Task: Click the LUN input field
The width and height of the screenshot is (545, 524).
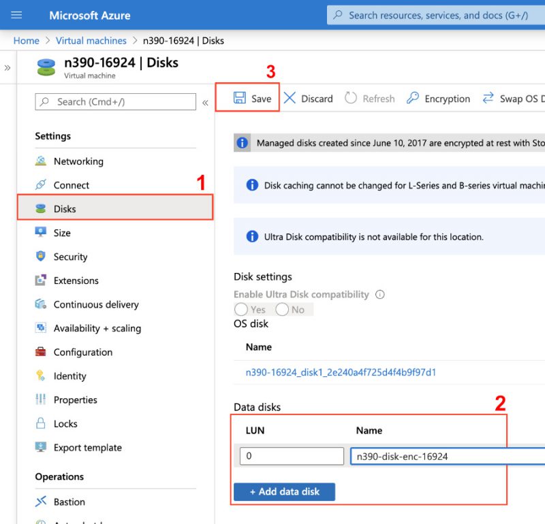Action: [292, 456]
